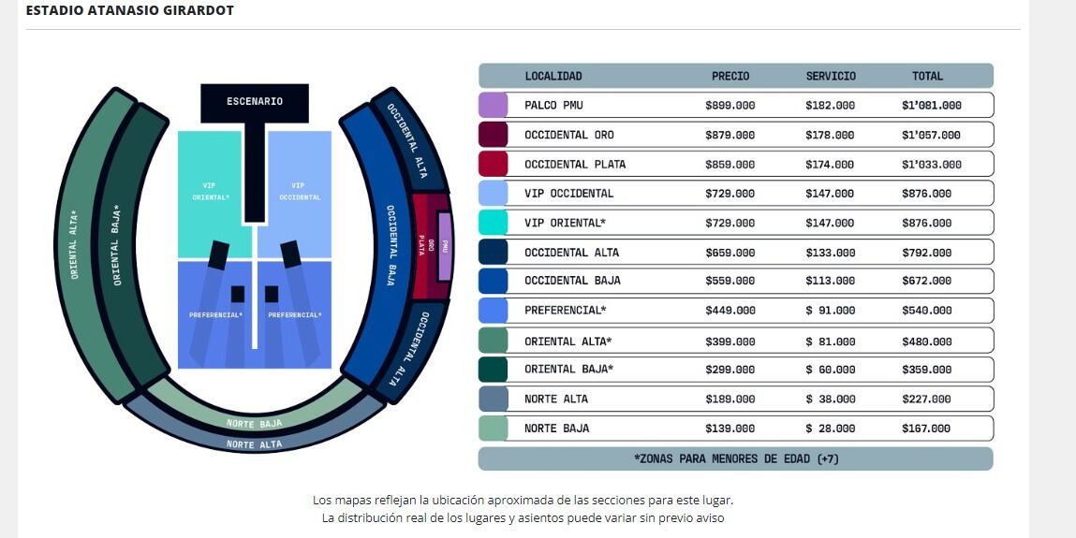
Task: Click the Estadio Atanasio Girardot heading
Action: (130, 11)
